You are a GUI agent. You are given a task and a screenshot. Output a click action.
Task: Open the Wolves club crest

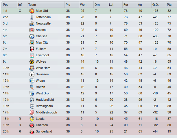click(x=32, y=61)
